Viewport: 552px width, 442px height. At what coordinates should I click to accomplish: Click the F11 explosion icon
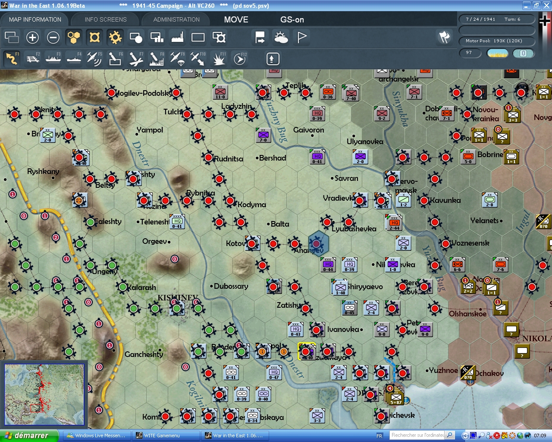tap(219, 59)
